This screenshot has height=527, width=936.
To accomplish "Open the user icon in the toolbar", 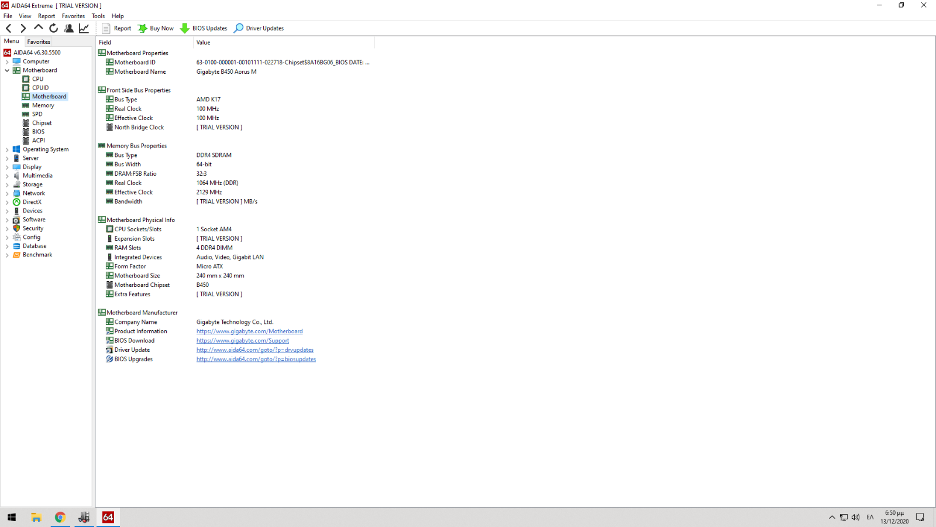I will coord(69,28).
